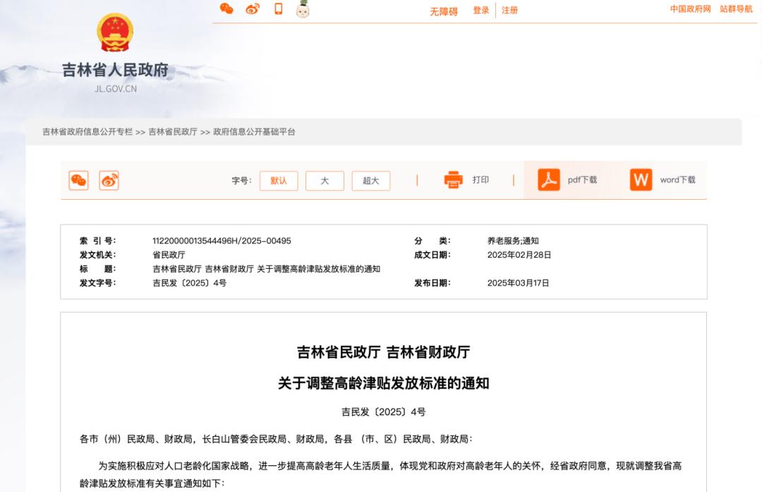Click the 登录 login link
Image resolution: width=762 pixels, height=492 pixels.
[x=481, y=11]
